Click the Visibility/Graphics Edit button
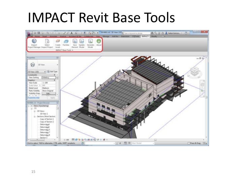Image resolution: width=245 pixels, height=184 pixels. click(48, 93)
